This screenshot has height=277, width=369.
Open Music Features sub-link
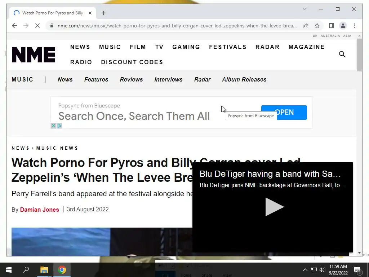coord(96,79)
